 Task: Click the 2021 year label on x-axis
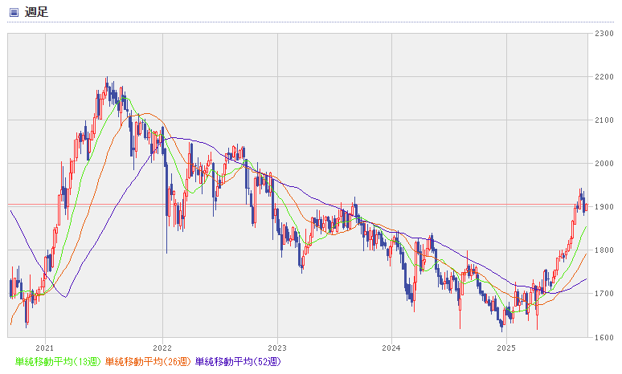click(x=46, y=348)
